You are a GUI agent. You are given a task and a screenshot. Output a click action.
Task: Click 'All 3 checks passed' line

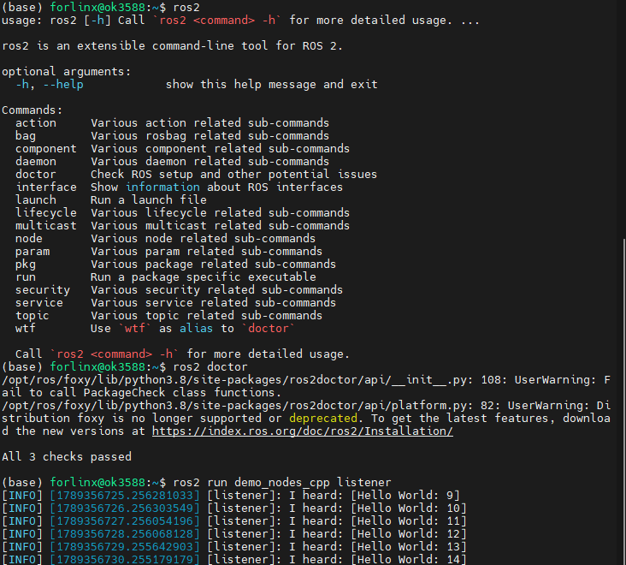[67, 457]
